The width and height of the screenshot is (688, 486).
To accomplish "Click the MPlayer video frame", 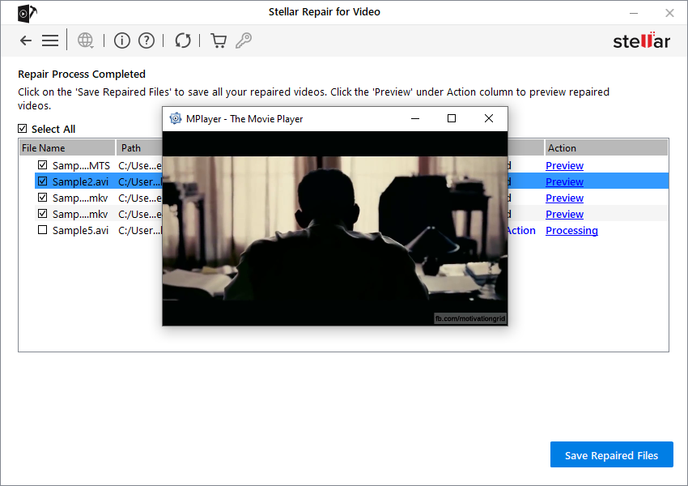I will click(x=335, y=228).
